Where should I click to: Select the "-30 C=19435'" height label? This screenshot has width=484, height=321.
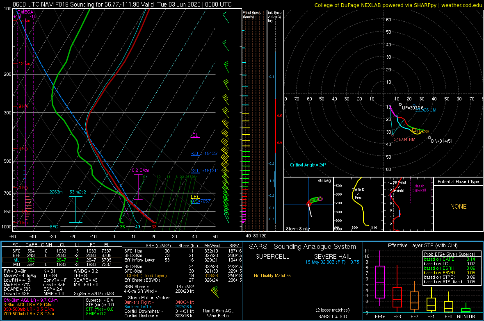[204, 153]
